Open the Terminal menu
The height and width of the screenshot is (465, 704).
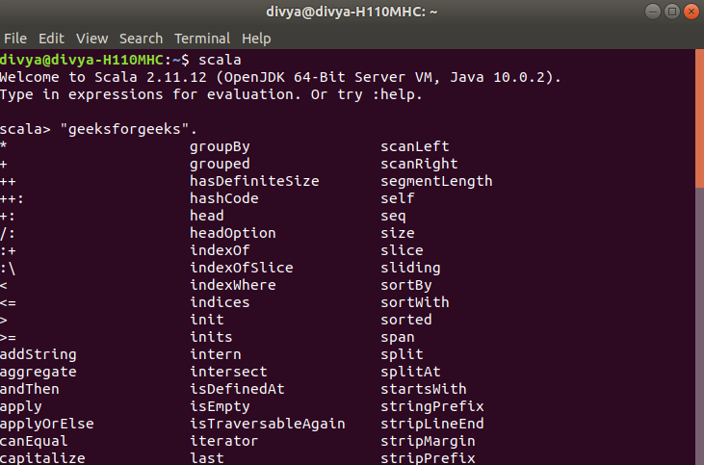click(x=202, y=39)
